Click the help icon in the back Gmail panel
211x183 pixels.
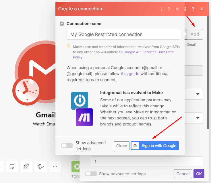click(193, 9)
